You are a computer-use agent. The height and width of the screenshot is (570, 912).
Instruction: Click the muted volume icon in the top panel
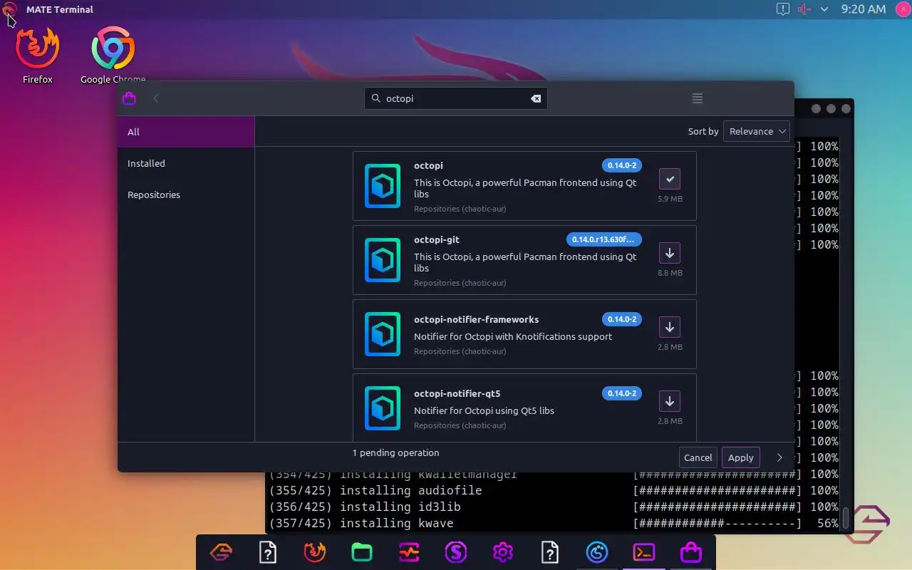tap(804, 9)
